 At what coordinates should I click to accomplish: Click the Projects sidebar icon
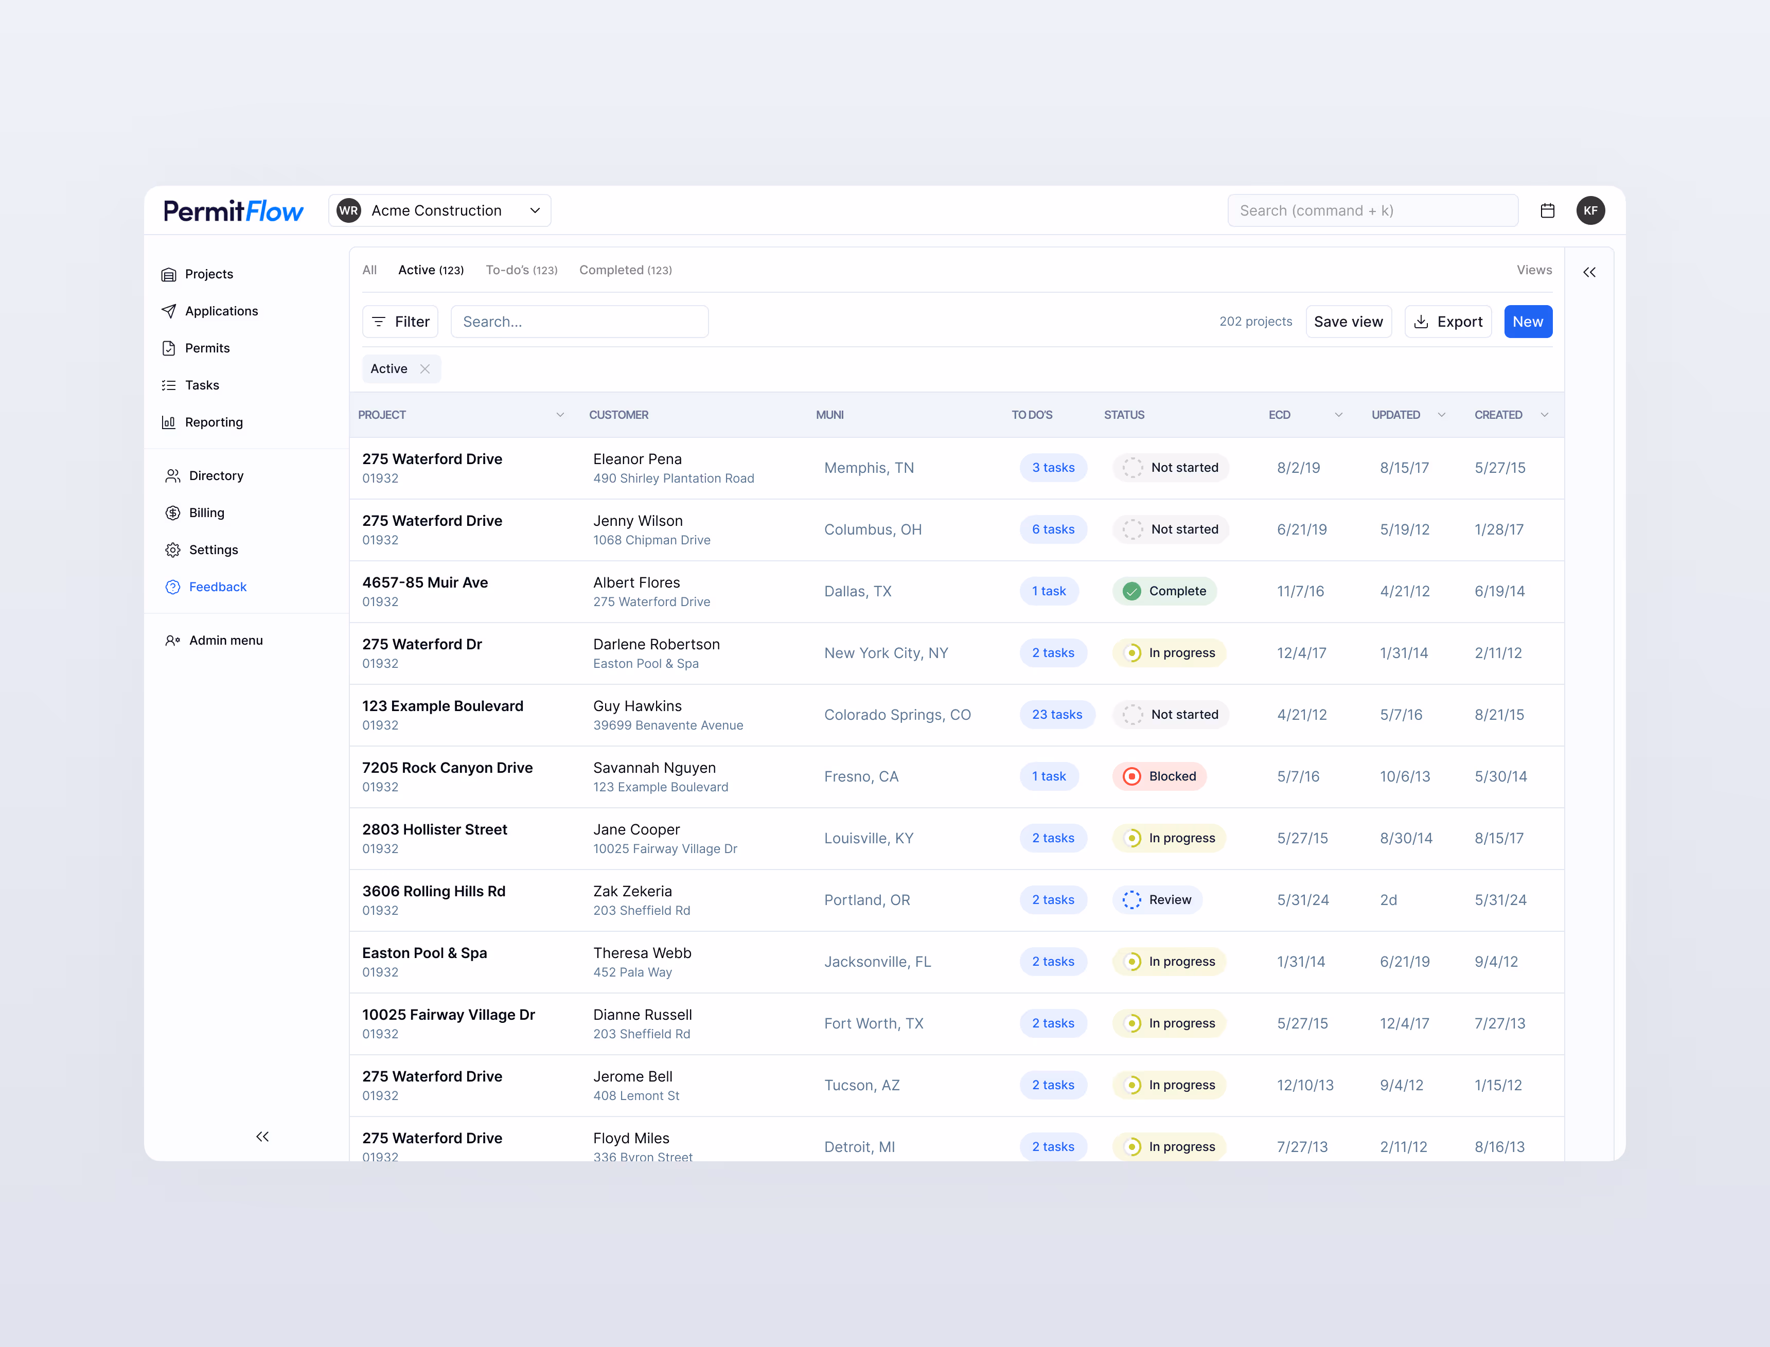(168, 274)
